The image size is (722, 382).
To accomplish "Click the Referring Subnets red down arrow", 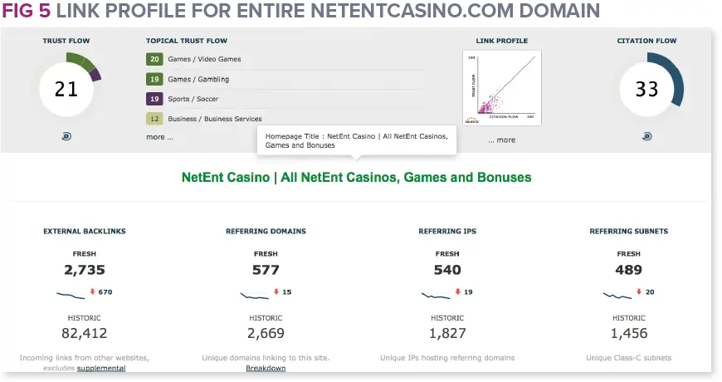I will (639, 291).
